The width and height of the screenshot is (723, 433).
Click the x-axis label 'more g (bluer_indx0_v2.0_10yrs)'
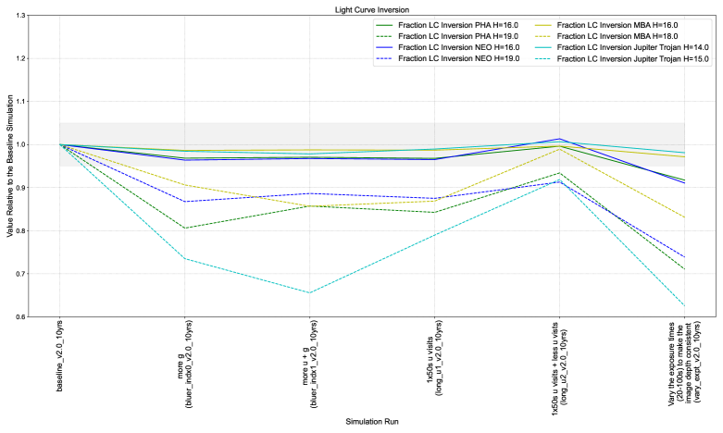click(x=184, y=365)
